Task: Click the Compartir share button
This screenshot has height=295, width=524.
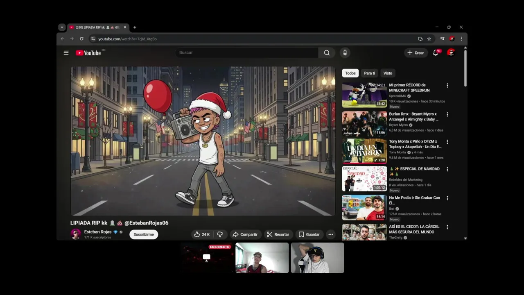Action: pyautogui.click(x=245, y=234)
